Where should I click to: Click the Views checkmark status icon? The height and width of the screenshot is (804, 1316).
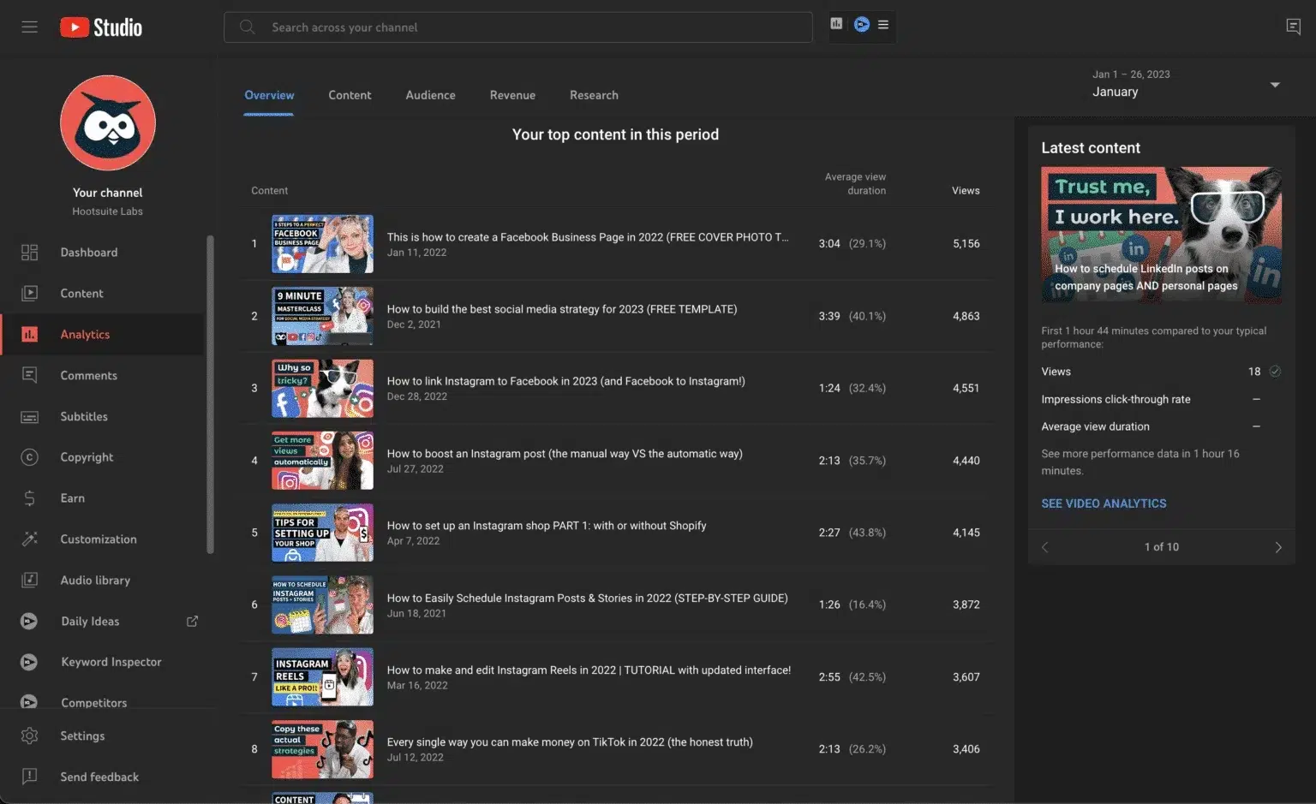[x=1275, y=372]
